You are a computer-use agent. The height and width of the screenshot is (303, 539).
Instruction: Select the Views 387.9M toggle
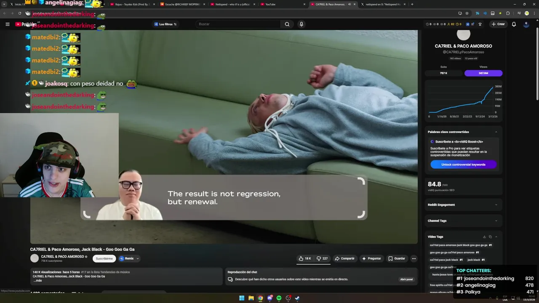[x=483, y=73]
